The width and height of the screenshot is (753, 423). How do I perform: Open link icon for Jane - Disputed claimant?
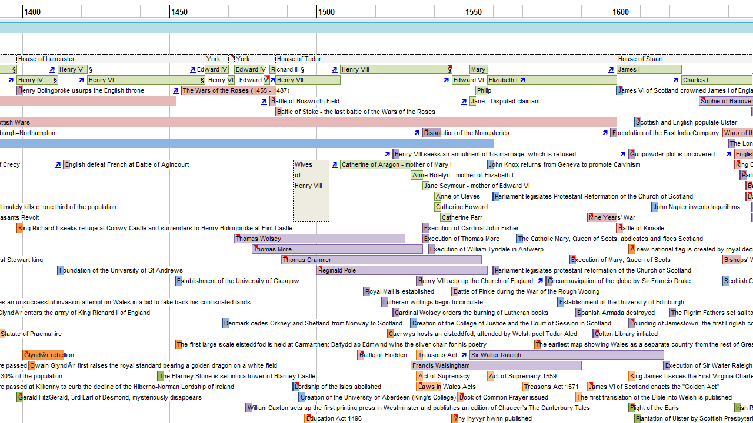tap(464, 101)
